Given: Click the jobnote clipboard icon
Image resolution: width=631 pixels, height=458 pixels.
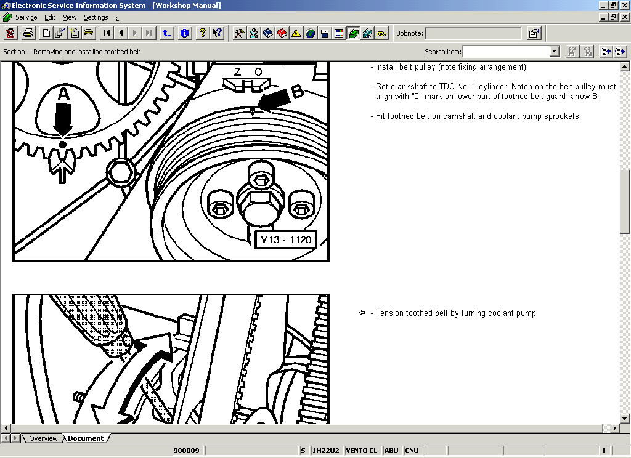Looking at the screenshot, I should (534, 33).
